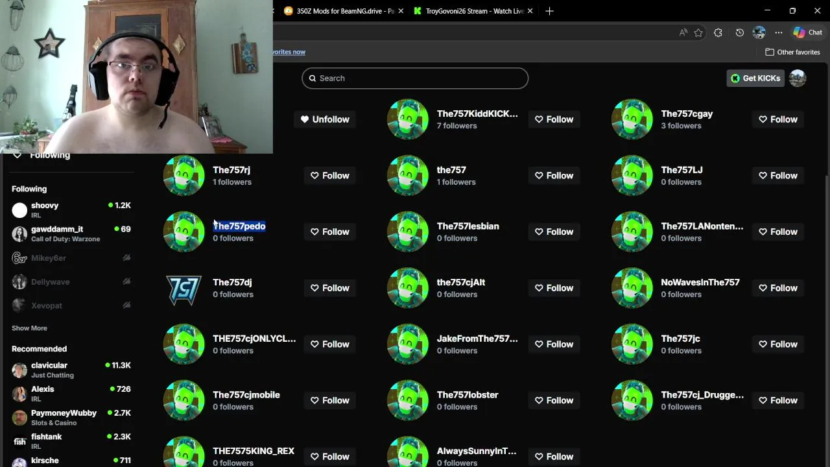Follow THE7575KING_REX channel
Viewport: 830px width, 467px height.
coord(330,457)
